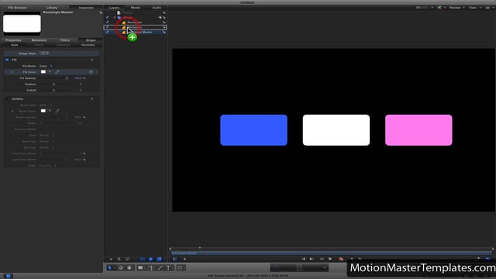Image resolution: width=496 pixels, height=279 pixels.
Task: Open the Inspector tab
Action: pyautogui.click(x=86, y=8)
